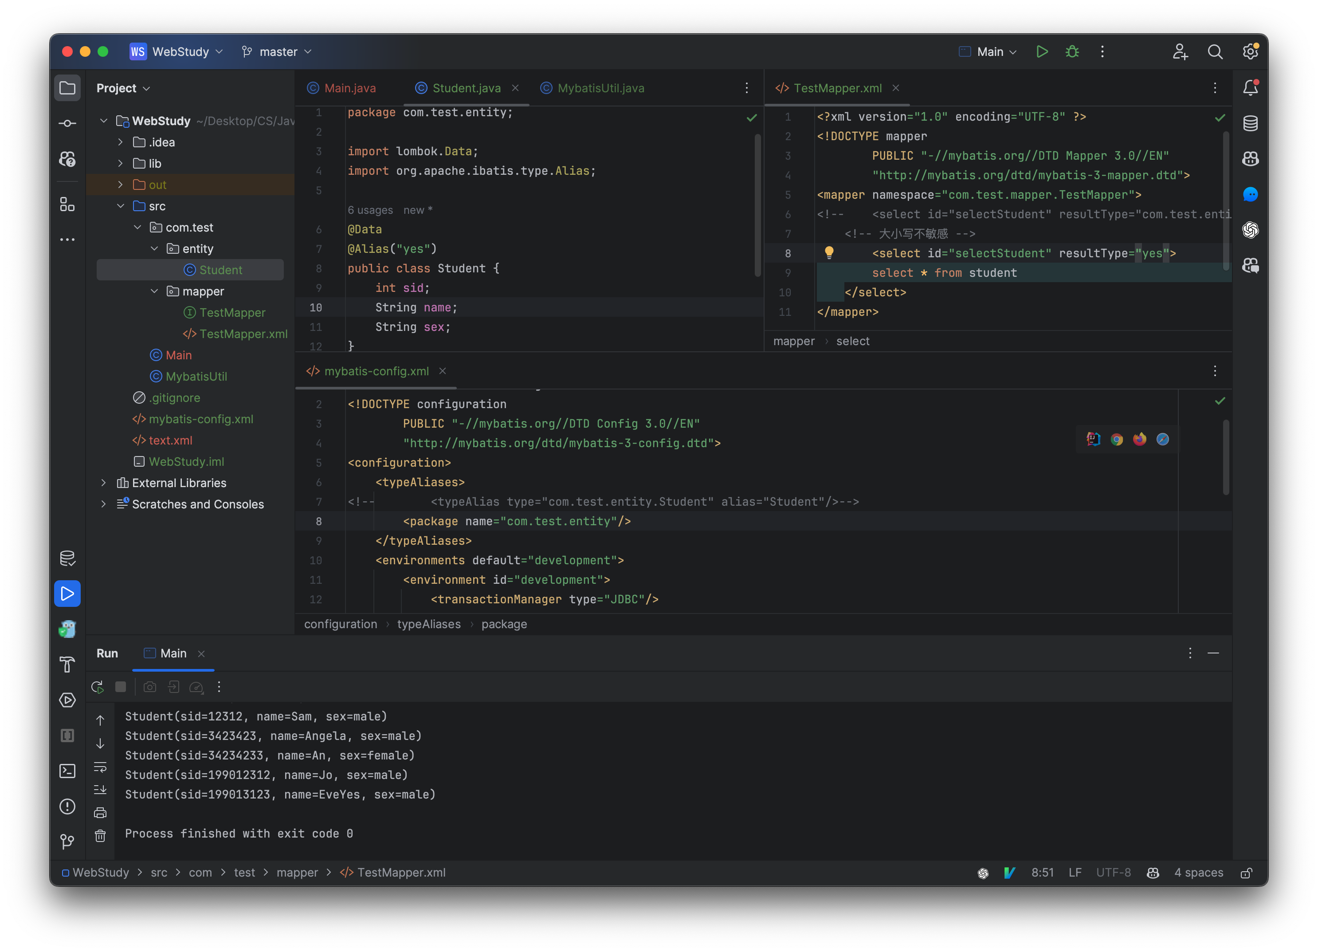Collapse the src folder
This screenshot has width=1318, height=952.
[120, 206]
